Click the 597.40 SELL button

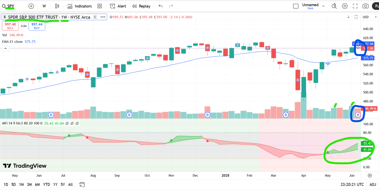[x=10, y=26]
